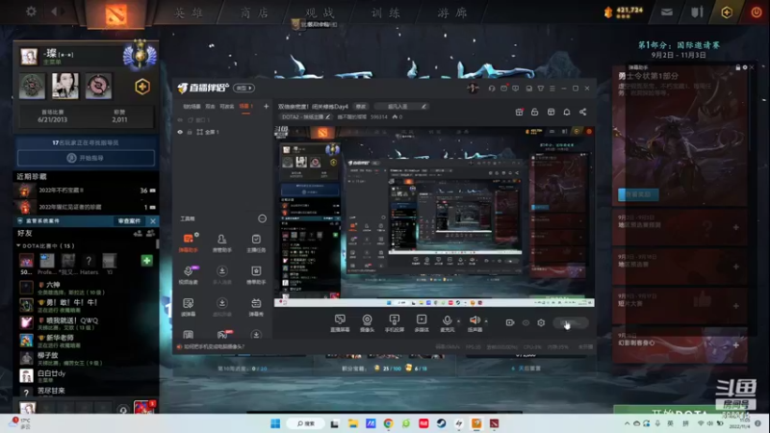Open the notification bell in streaming tool
Image resolution: width=770 pixels, height=433 pixels.
567,112
